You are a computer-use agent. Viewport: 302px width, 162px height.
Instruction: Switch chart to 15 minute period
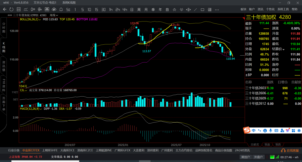point(96,9)
